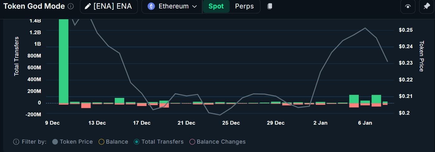Click the info icon beside Token God Mode
This screenshot has width=435, height=152.
[x=71, y=6]
